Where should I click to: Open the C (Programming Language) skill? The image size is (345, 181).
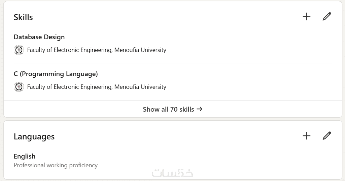point(56,74)
